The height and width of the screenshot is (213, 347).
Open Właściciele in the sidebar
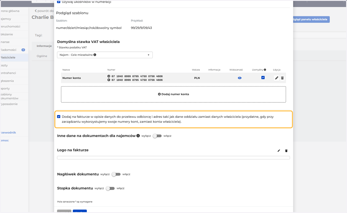pyautogui.click(x=14, y=58)
